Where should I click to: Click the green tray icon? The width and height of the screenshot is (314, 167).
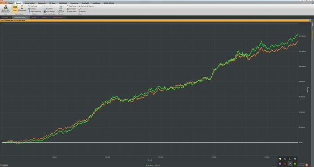click(x=295, y=163)
